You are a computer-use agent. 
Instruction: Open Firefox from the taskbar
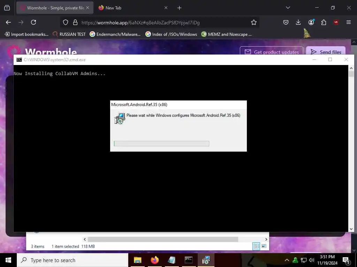tap(154, 260)
